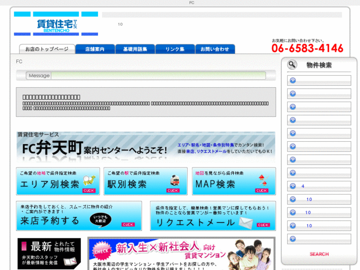Open the お問い合わせ tab
Image resolution: width=360 pixels, height=270 pixels.
(215, 49)
